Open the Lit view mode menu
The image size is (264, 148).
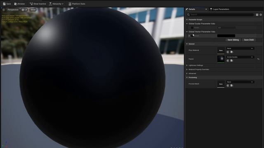[x=25, y=10]
